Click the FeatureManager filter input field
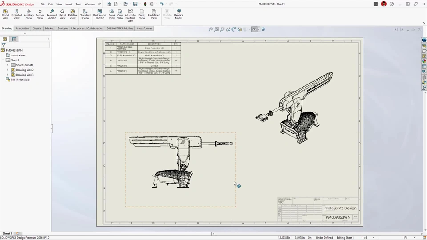 click(x=28, y=45)
